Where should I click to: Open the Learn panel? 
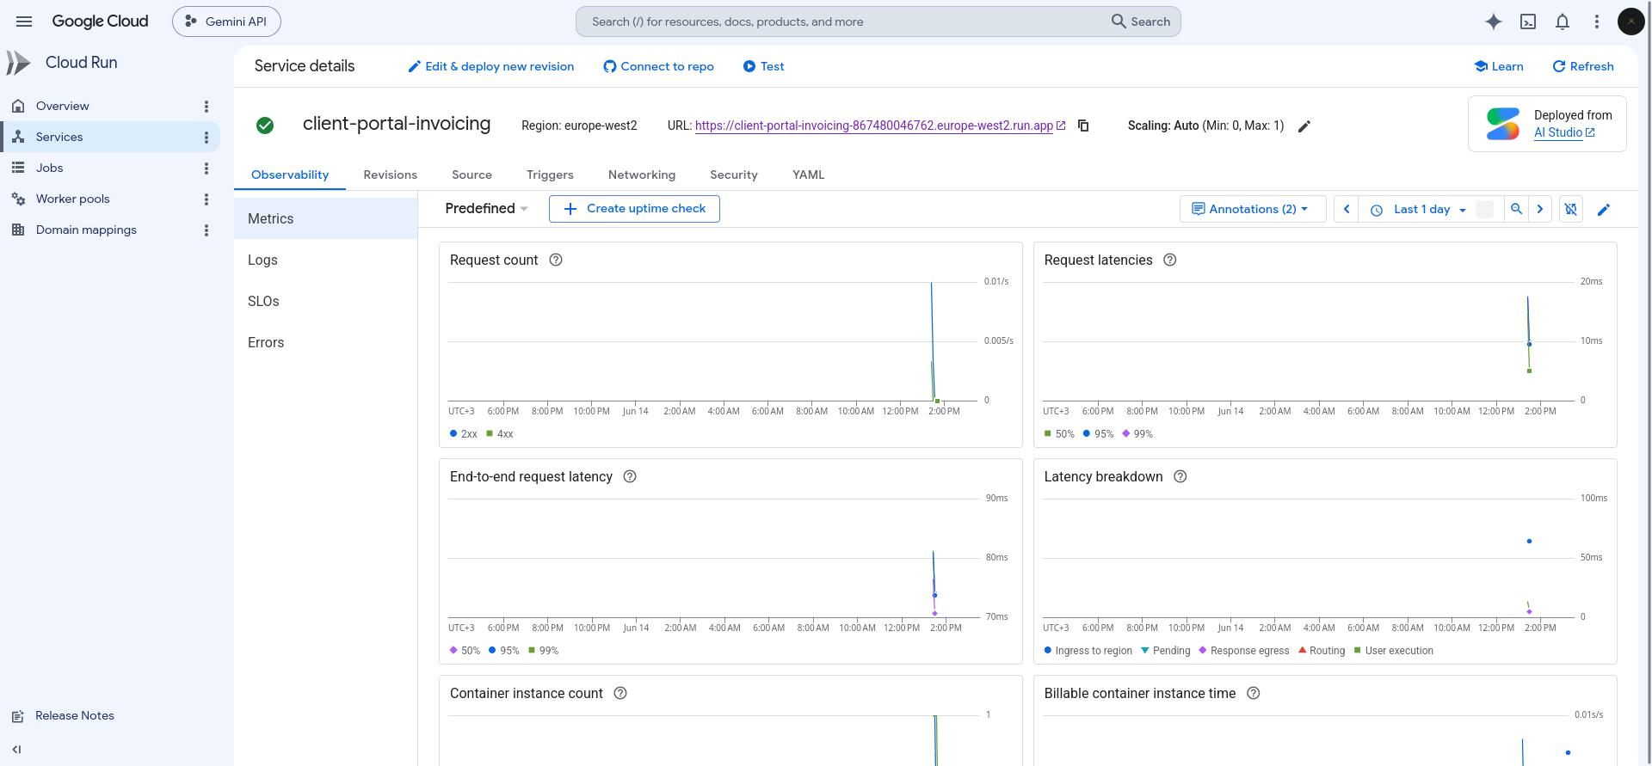click(1499, 66)
